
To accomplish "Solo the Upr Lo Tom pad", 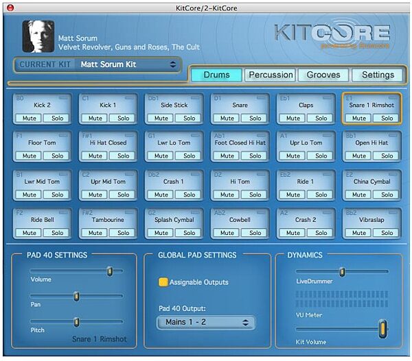I will (321, 156).
